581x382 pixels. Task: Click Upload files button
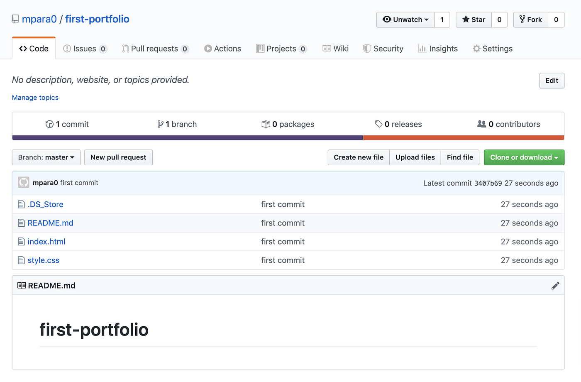415,157
